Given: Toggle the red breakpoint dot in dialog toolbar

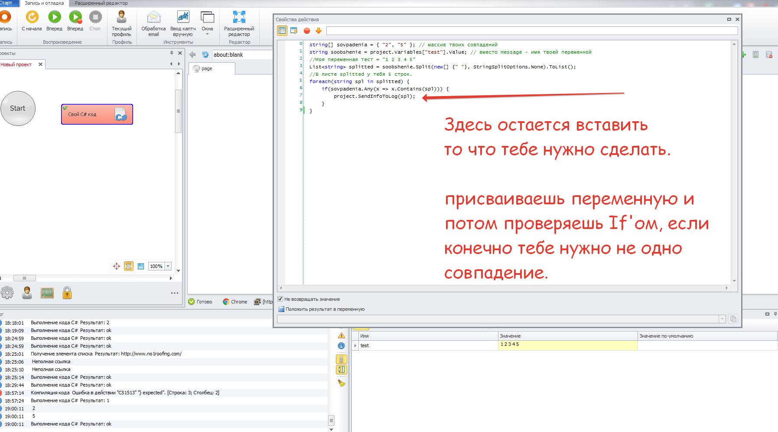Looking at the screenshot, I should [307, 31].
